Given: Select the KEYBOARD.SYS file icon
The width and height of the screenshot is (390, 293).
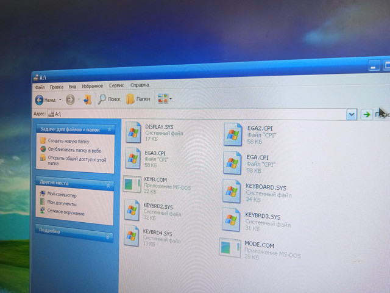Looking at the screenshot, I should [x=232, y=191].
